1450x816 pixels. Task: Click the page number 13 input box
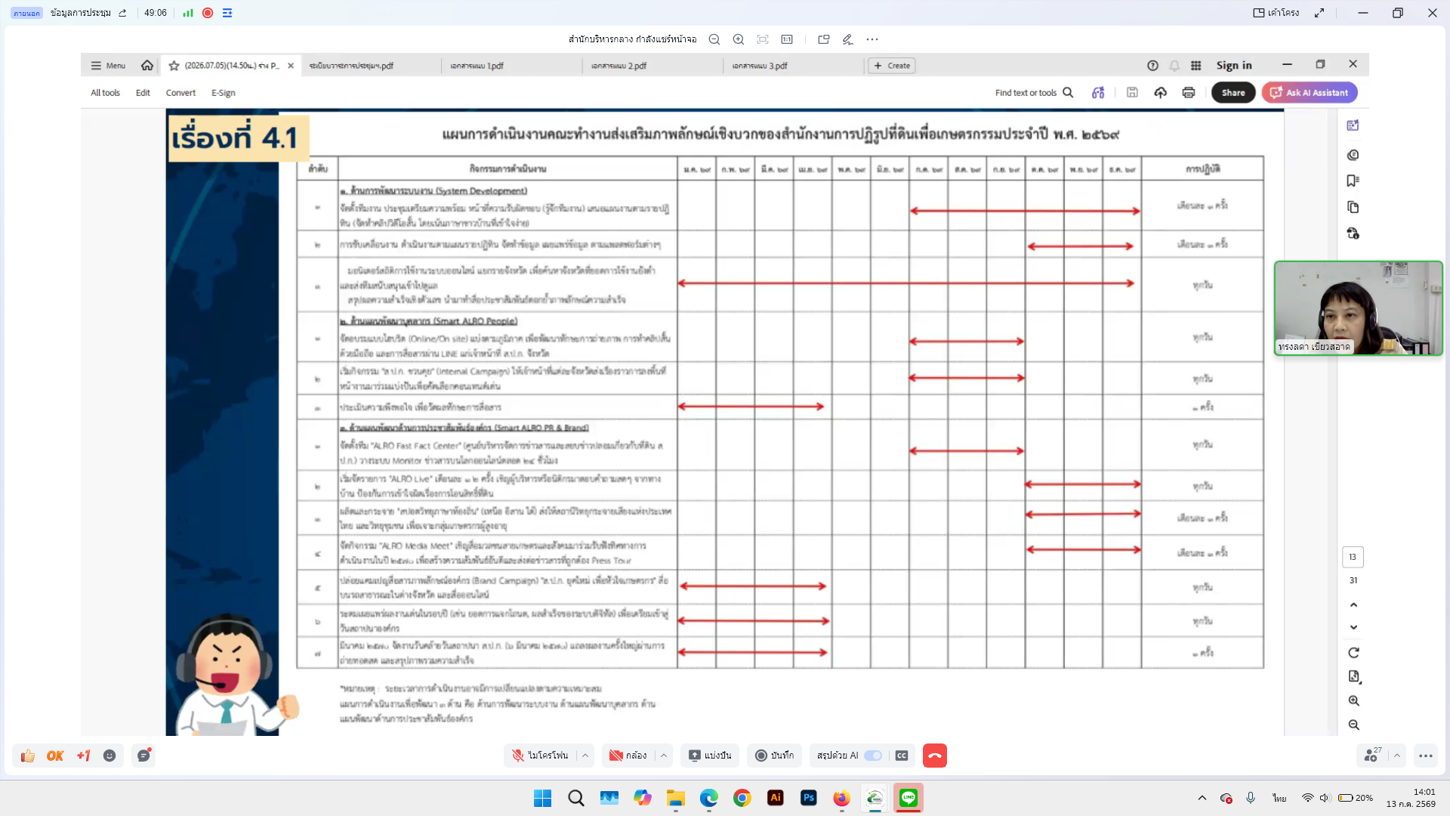point(1353,557)
